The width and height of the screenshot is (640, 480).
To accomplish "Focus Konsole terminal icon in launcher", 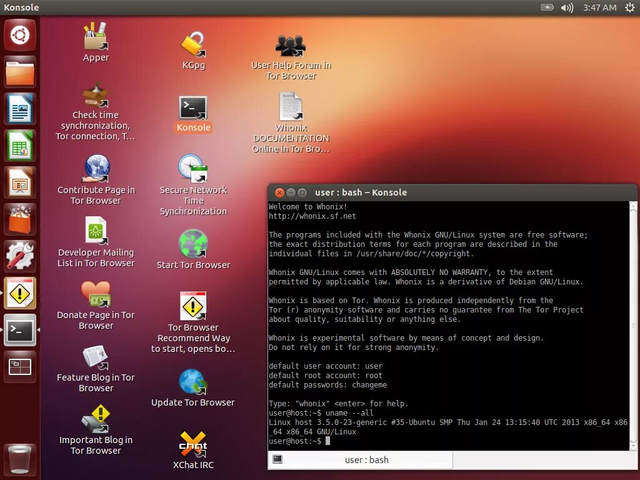I will [20, 330].
